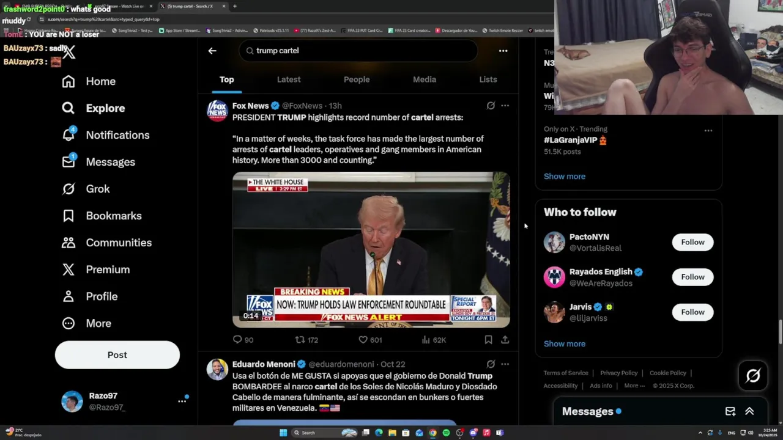Click the Post button
Image resolution: width=783 pixels, height=440 pixels.
pyautogui.click(x=117, y=355)
